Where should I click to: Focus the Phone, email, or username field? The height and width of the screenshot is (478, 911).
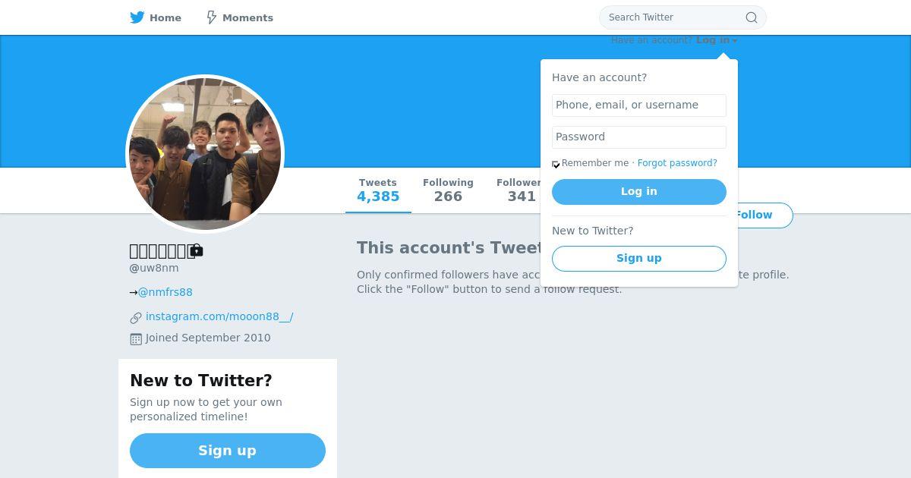pyautogui.click(x=638, y=105)
